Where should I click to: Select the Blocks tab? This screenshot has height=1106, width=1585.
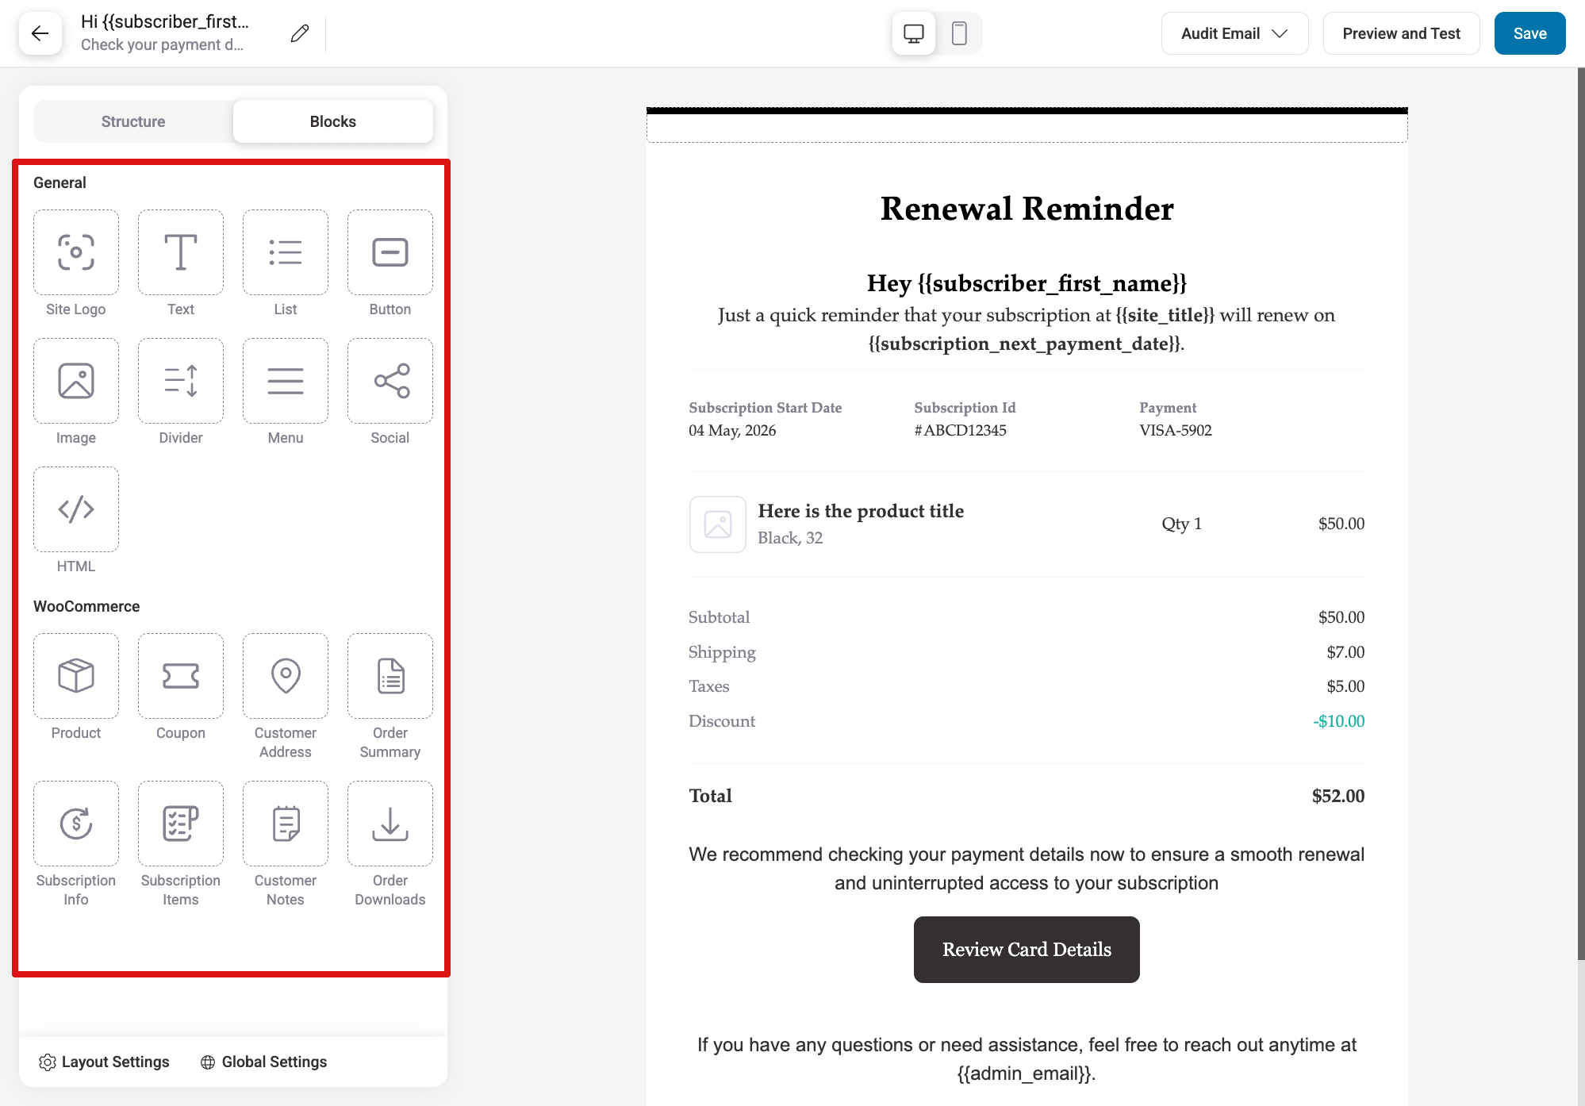(x=333, y=121)
